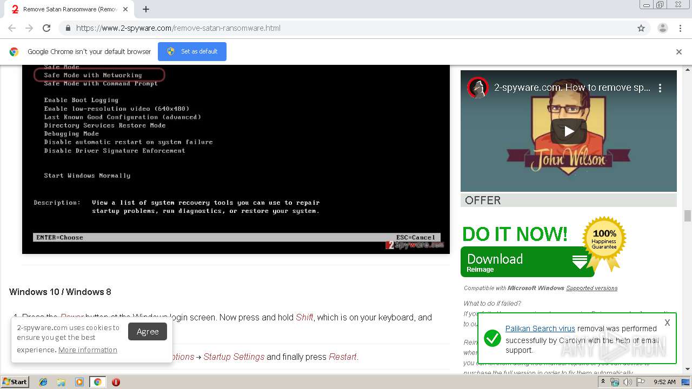This screenshot has height=389, width=692.
Task: Click the scrollbar up arrow
Action: (688, 70)
